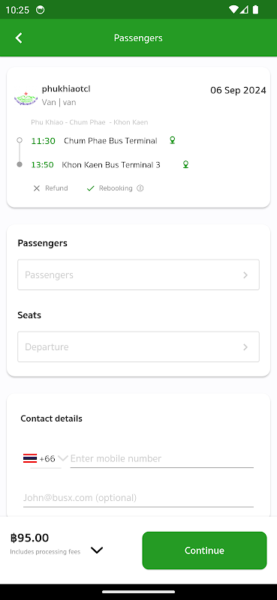
Task: Select the 11:30 departure time
Action: pyautogui.click(x=44, y=141)
